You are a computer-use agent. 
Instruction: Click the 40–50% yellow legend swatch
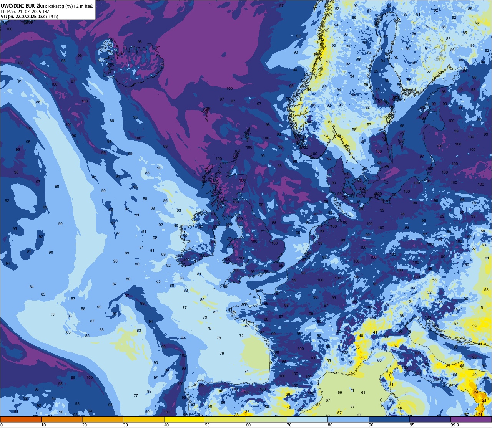(184, 419)
